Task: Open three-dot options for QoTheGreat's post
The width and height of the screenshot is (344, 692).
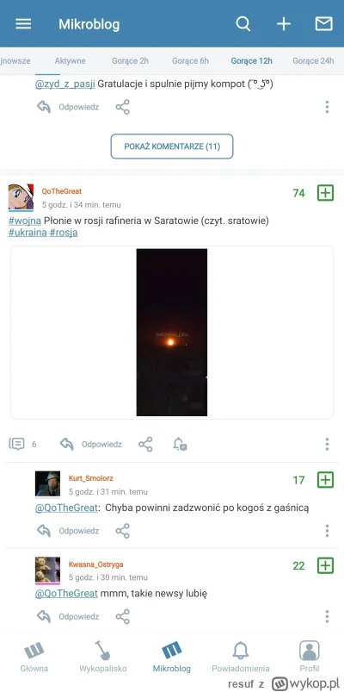Action: (327, 444)
